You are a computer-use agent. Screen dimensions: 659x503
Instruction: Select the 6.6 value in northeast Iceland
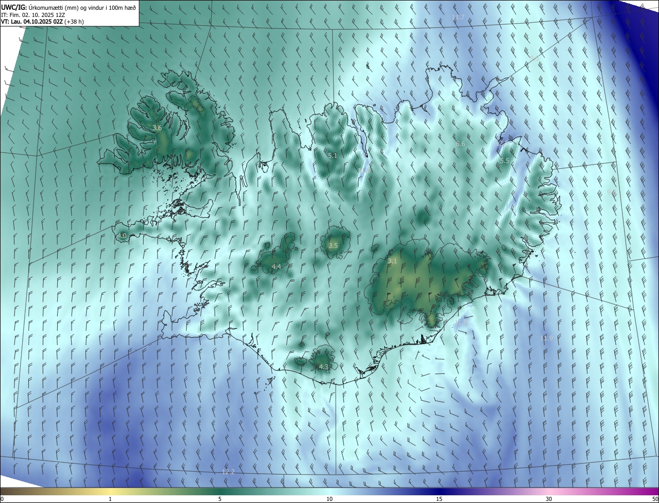[460, 144]
